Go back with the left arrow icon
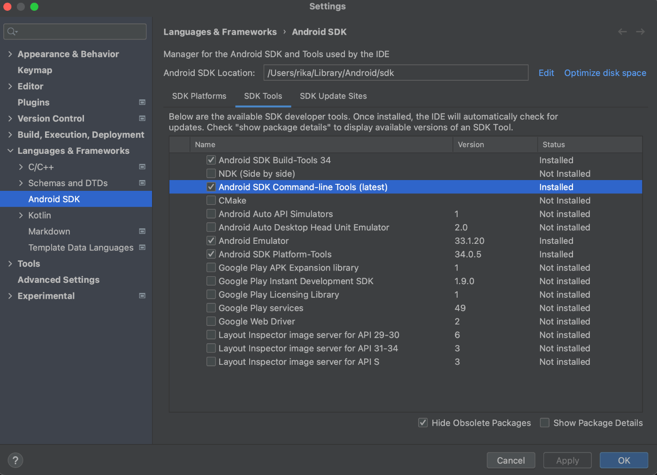This screenshot has height=475, width=657. click(622, 32)
